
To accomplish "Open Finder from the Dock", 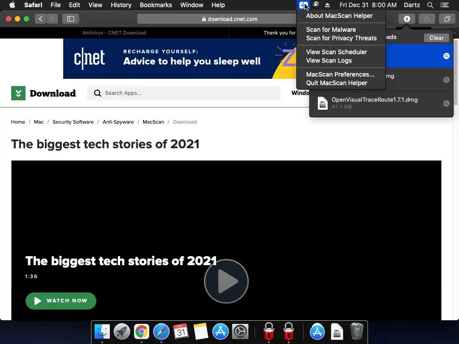I will point(102,331).
